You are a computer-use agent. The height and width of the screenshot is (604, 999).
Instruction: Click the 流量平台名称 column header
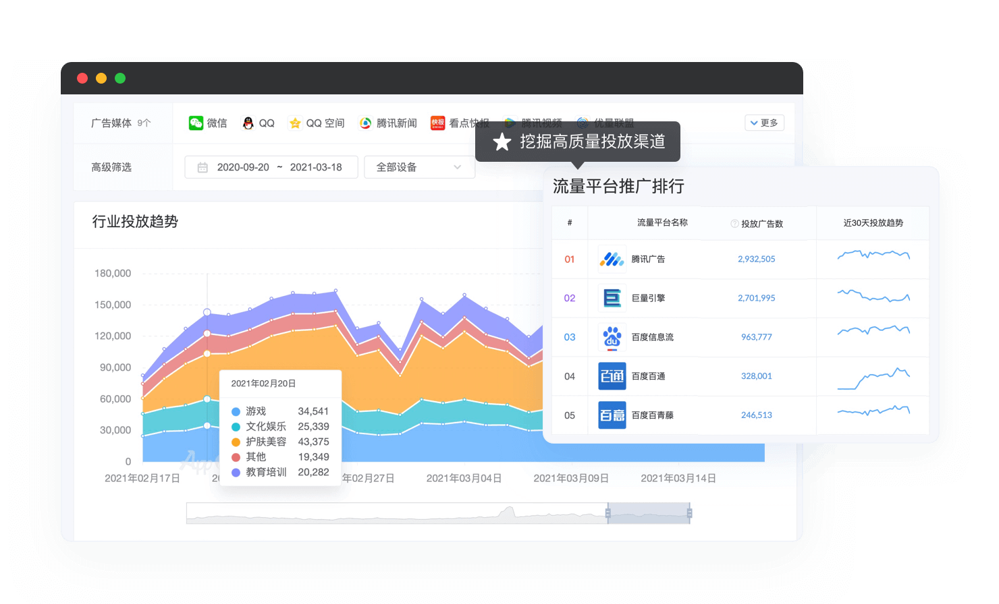tap(662, 222)
